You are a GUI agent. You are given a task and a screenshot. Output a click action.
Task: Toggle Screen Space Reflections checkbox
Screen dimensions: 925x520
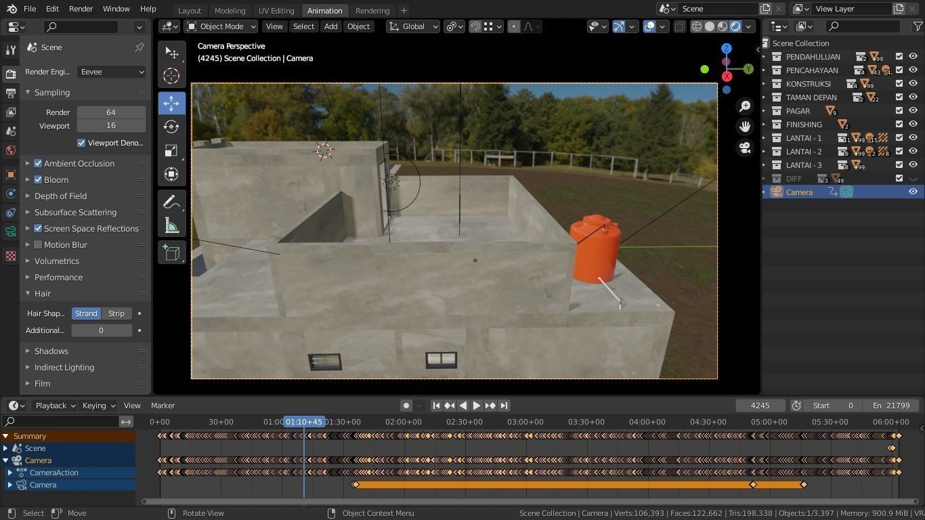38,228
